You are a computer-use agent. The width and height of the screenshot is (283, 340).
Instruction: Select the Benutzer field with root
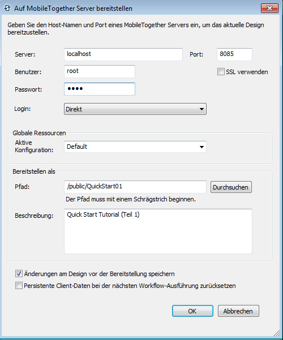(x=100, y=71)
